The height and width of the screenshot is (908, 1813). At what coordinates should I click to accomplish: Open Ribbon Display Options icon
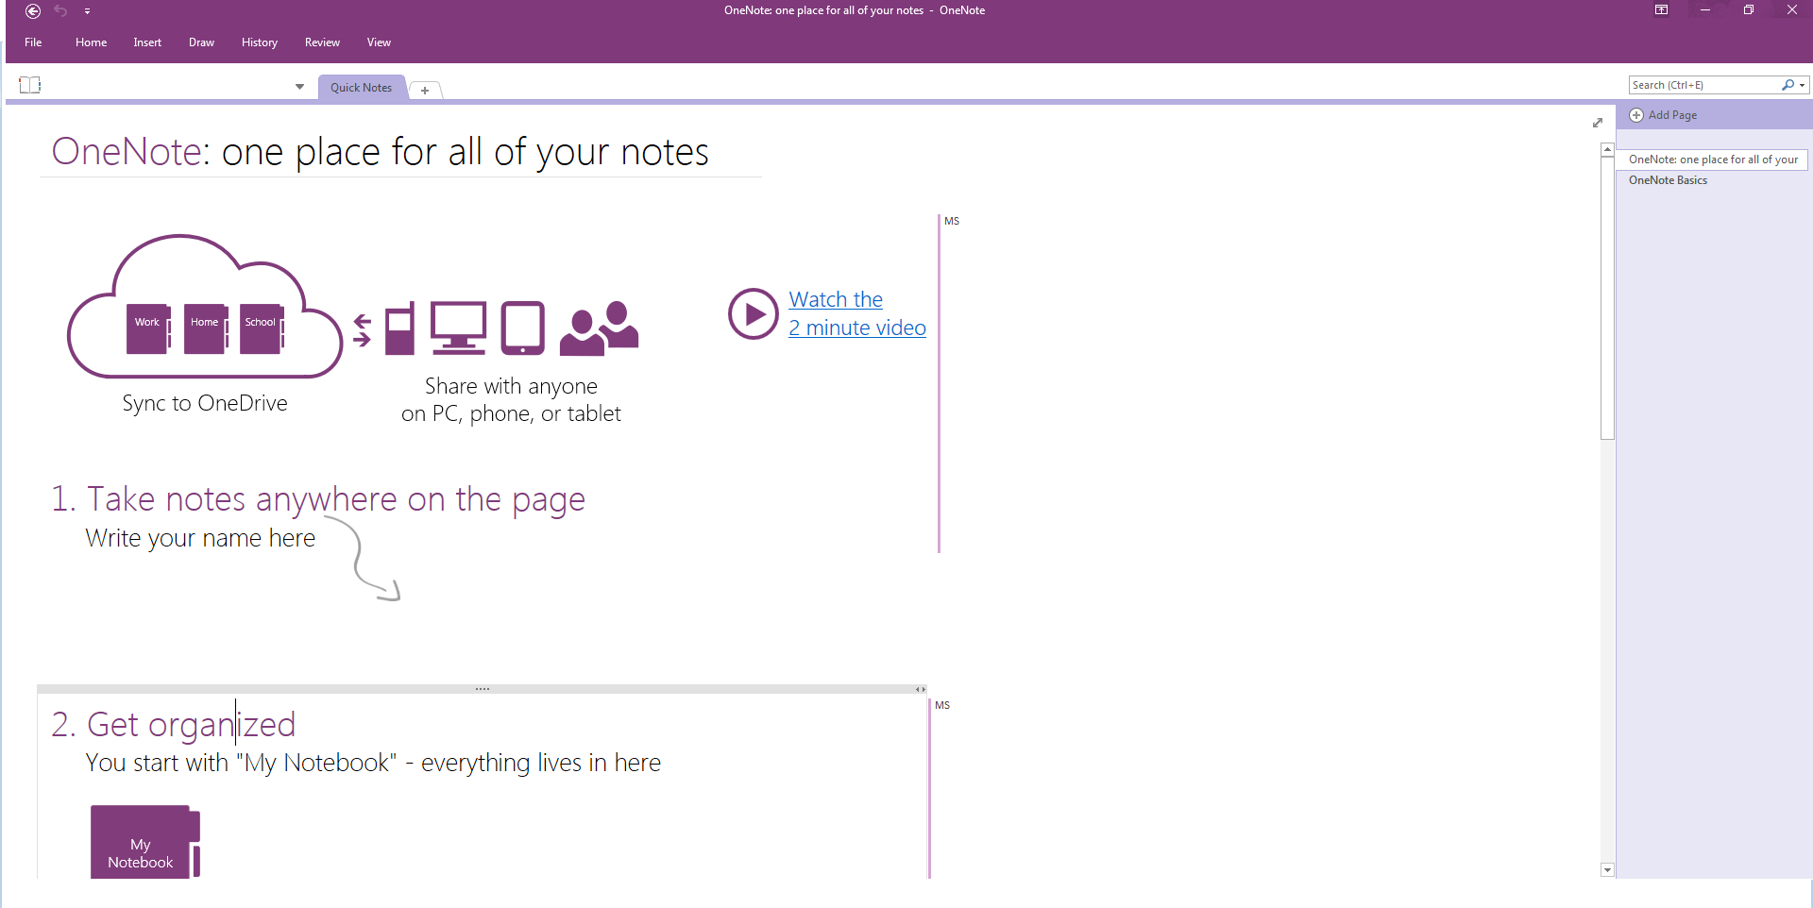1661,10
